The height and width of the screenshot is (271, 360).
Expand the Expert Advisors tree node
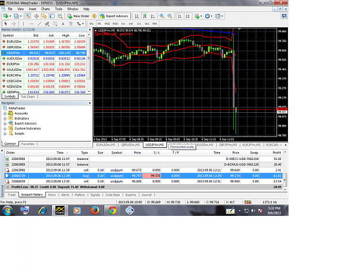pos(5,124)
